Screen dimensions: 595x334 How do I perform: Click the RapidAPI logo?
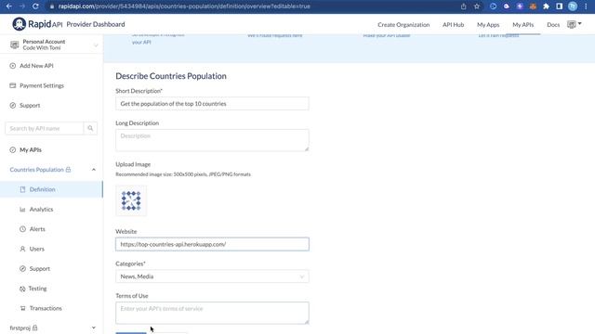[37, 24]
